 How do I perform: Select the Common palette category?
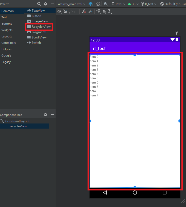pyautogui.click(x=12, y=11)
